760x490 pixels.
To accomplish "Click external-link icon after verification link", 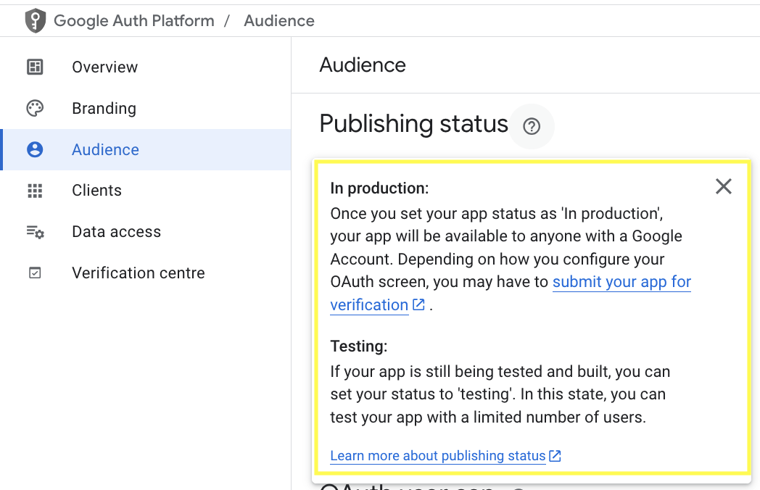I will pyautogui.click(x=418, y=304).
